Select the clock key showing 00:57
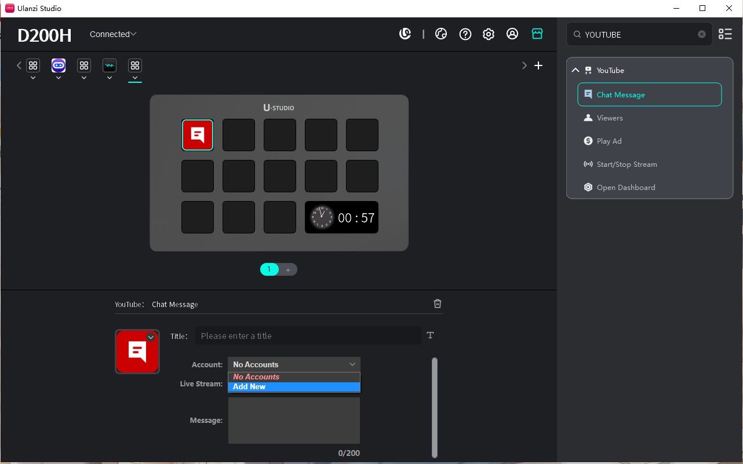This screenshot has width=743, height=464. point(341,218)
